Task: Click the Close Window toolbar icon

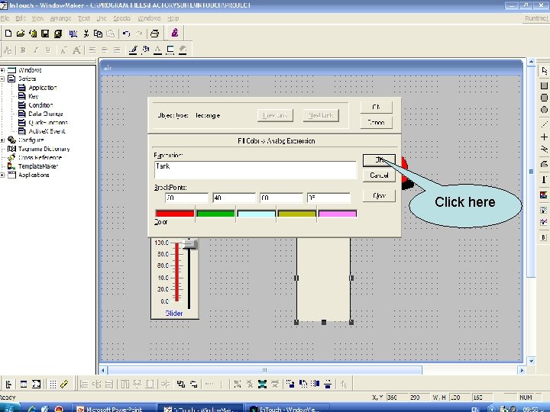Action: point(33,34)
